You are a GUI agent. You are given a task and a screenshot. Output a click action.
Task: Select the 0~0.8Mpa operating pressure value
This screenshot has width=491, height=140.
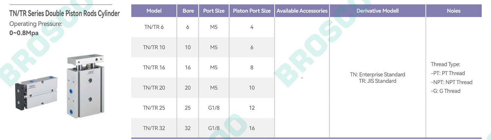pos(24,33)
